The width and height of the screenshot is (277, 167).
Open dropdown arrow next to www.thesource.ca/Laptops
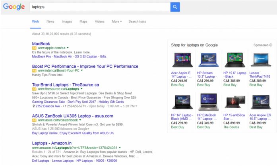coord(81,89)
